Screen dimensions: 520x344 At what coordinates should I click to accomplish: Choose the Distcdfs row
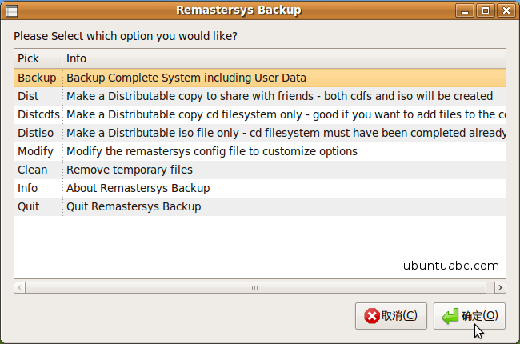point(260,114)
